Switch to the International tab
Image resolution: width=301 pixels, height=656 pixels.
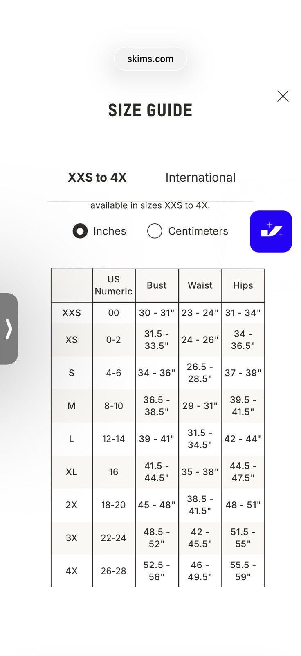[x=200, y=178]
